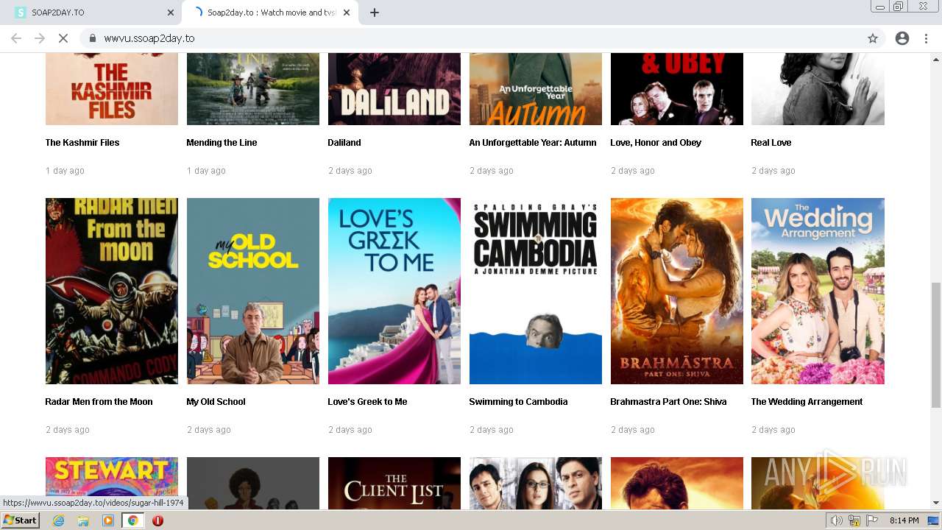
Task: Click Brahmastra Part One: Shiva title
Action: click(668, 402)
